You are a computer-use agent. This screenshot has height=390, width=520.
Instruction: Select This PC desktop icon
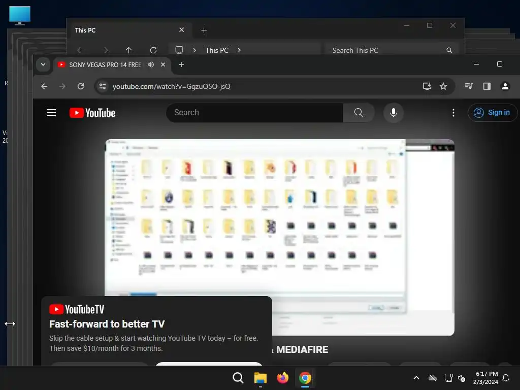pos(20,15)
